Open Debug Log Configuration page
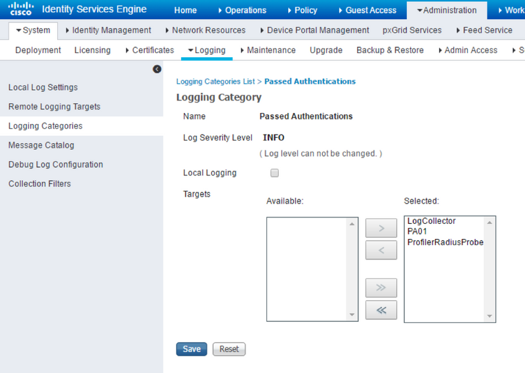 [x=56, y=164]
